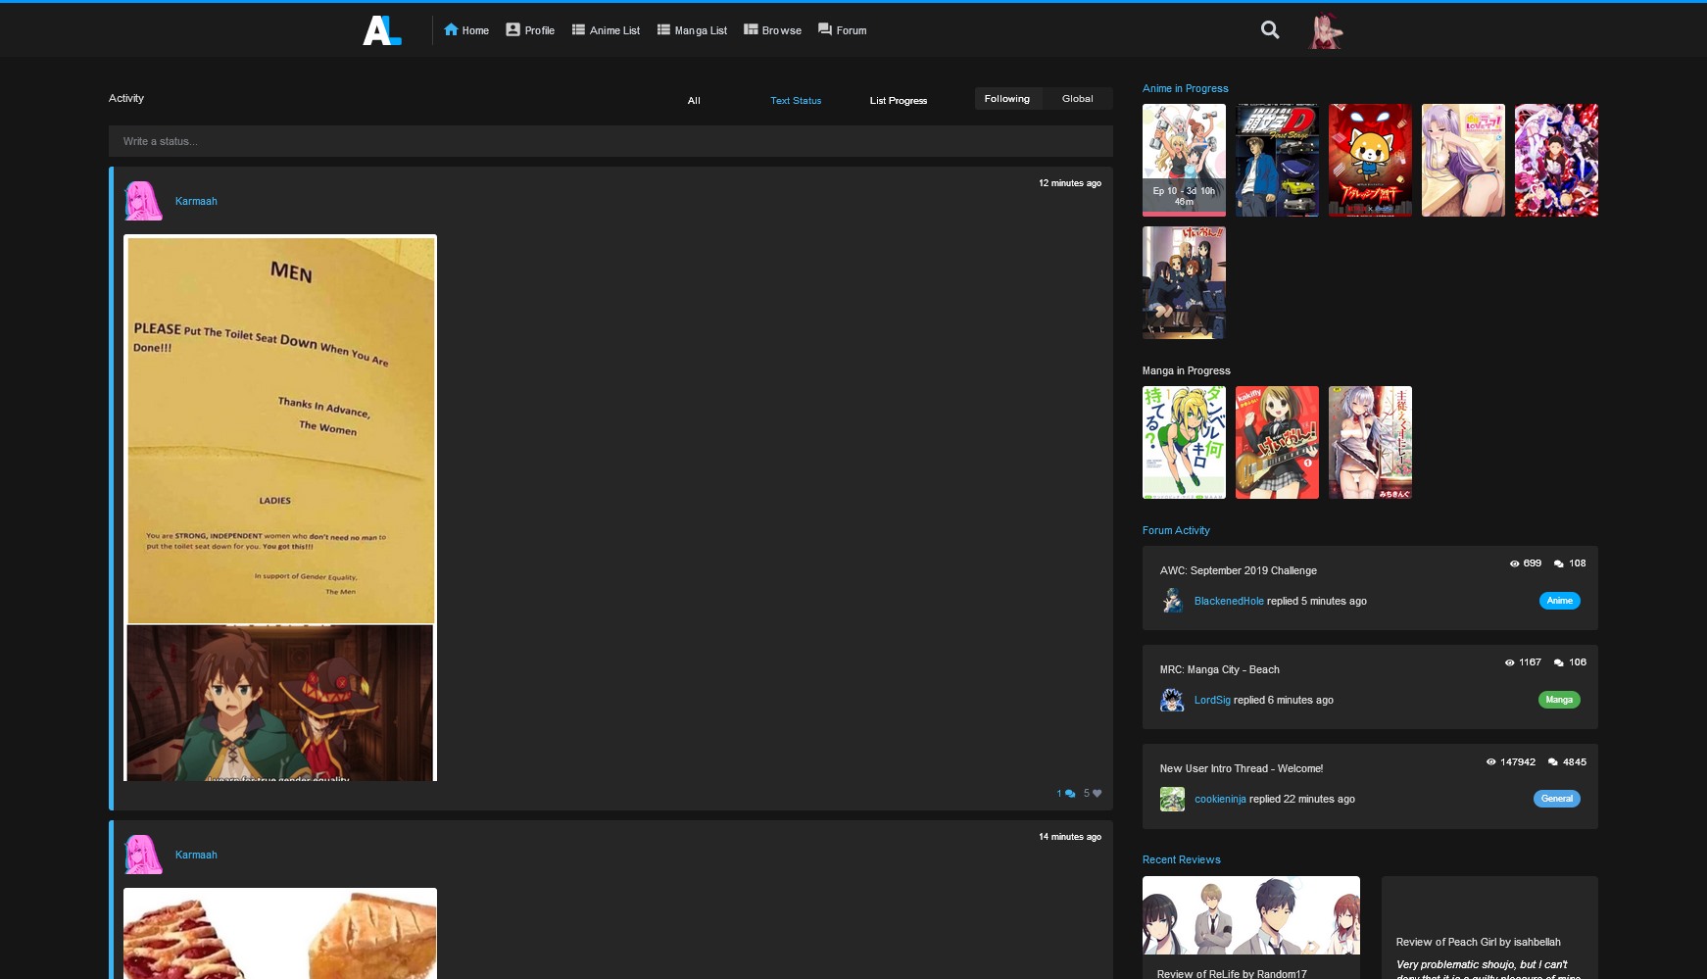Go to the Browse page
The width and height of the screenshot is (1707, 979).
click(772, 30)
